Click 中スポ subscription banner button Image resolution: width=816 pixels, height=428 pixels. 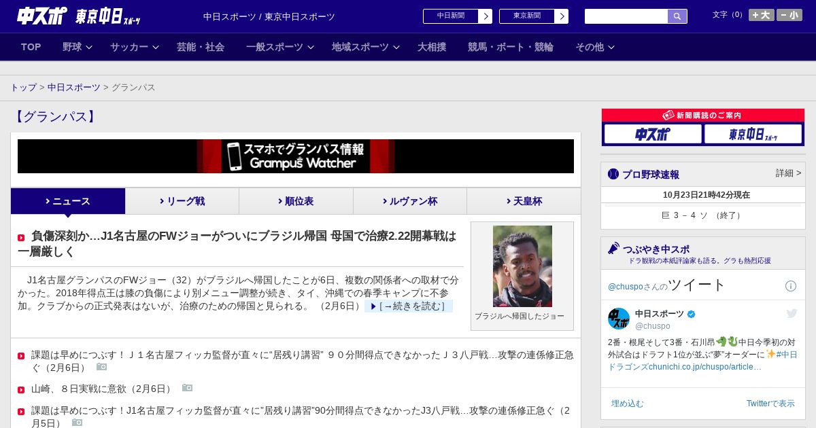653,134
